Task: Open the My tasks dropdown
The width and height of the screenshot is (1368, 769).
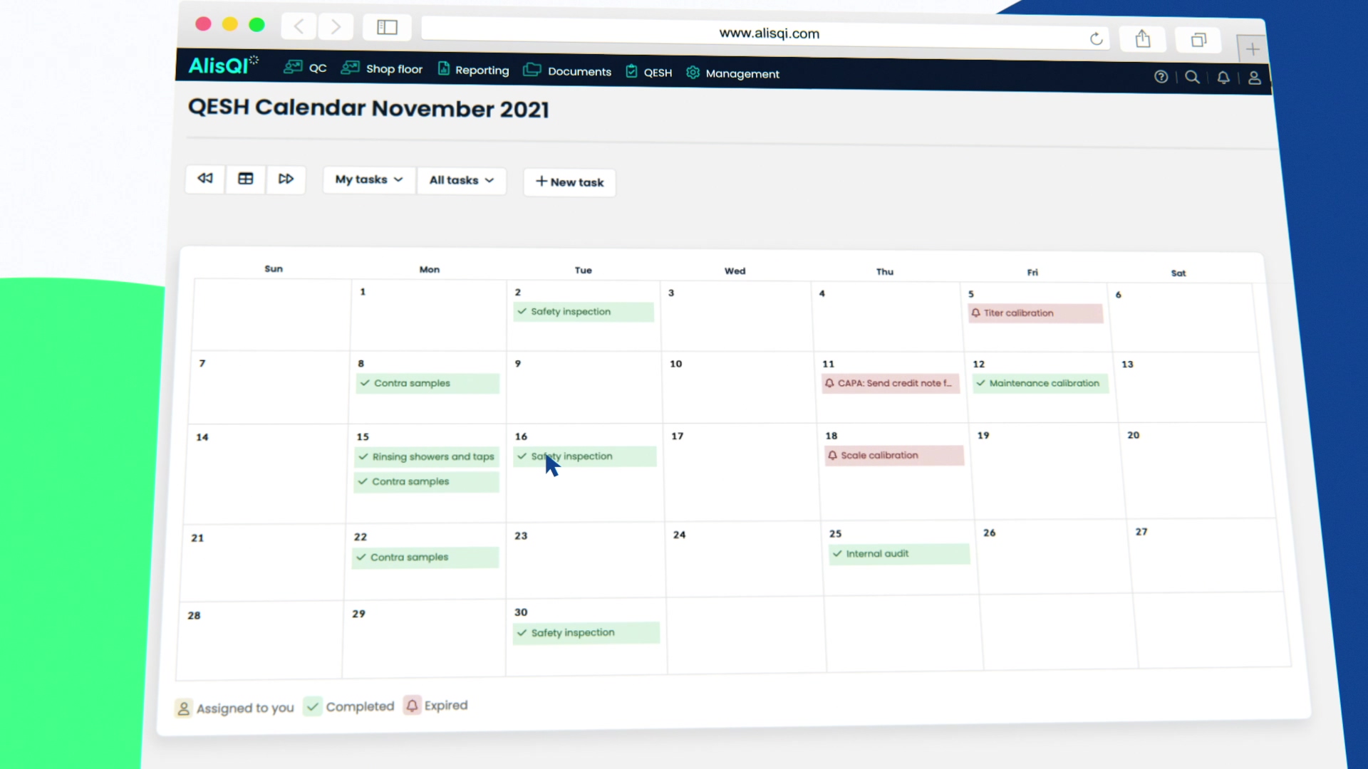Action: [368, 179]
